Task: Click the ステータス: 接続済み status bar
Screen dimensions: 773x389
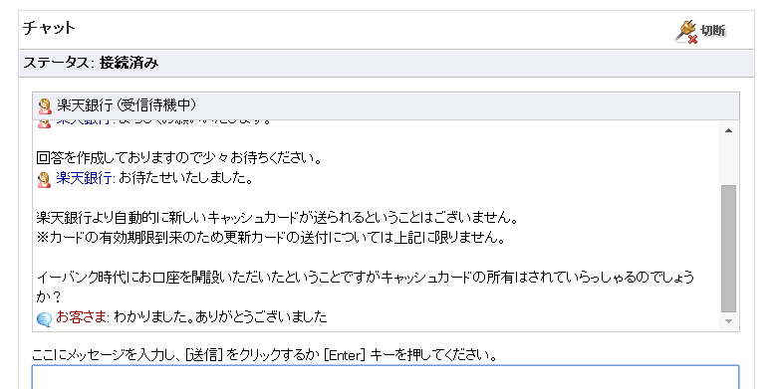Action: 386,63
